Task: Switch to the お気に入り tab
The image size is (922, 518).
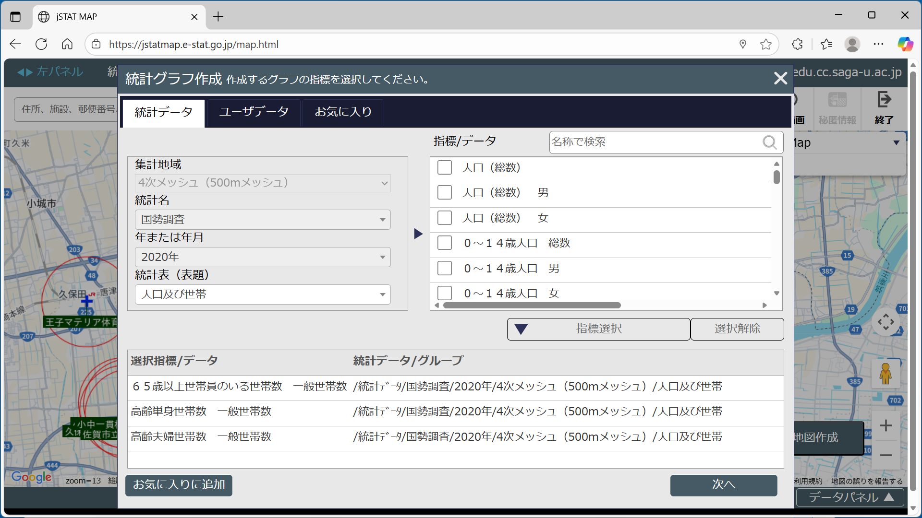Action: (343, 112)
